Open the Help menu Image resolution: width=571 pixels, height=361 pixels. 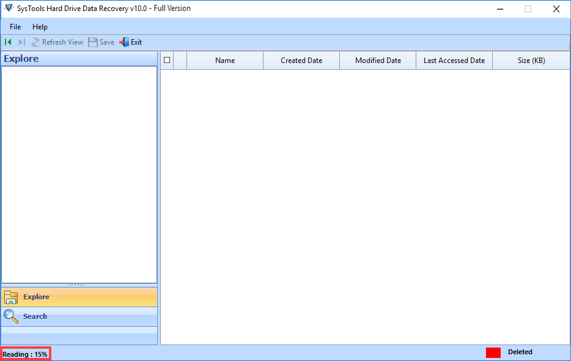pos(40,27)
